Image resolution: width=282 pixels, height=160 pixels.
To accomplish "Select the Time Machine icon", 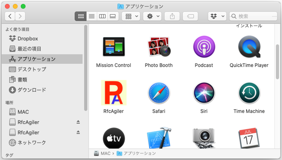I will click(x=249, y=93).
